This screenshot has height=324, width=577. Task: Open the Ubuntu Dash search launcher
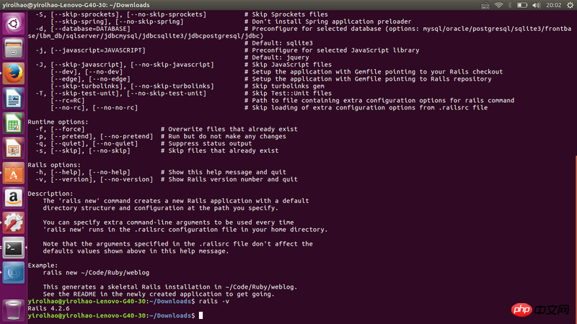[14, 24]
